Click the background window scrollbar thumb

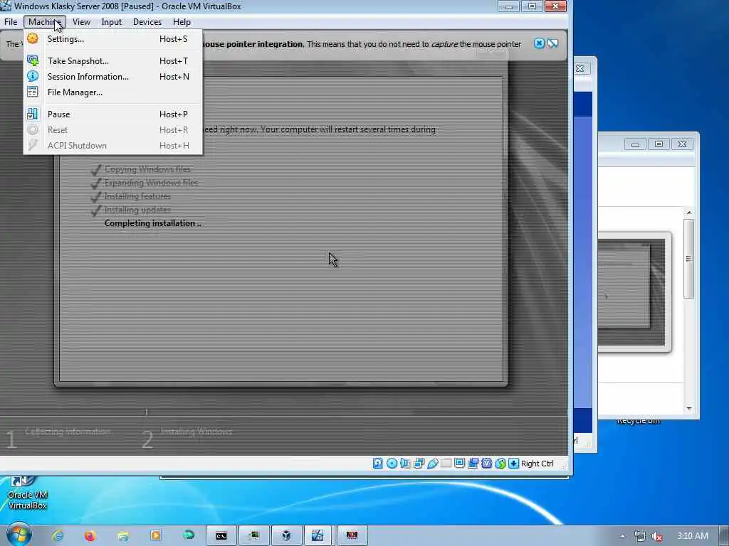tap(689, 259)
